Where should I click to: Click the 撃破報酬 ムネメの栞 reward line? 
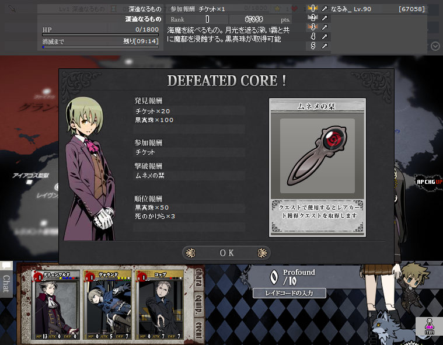(x=189, y=176)
